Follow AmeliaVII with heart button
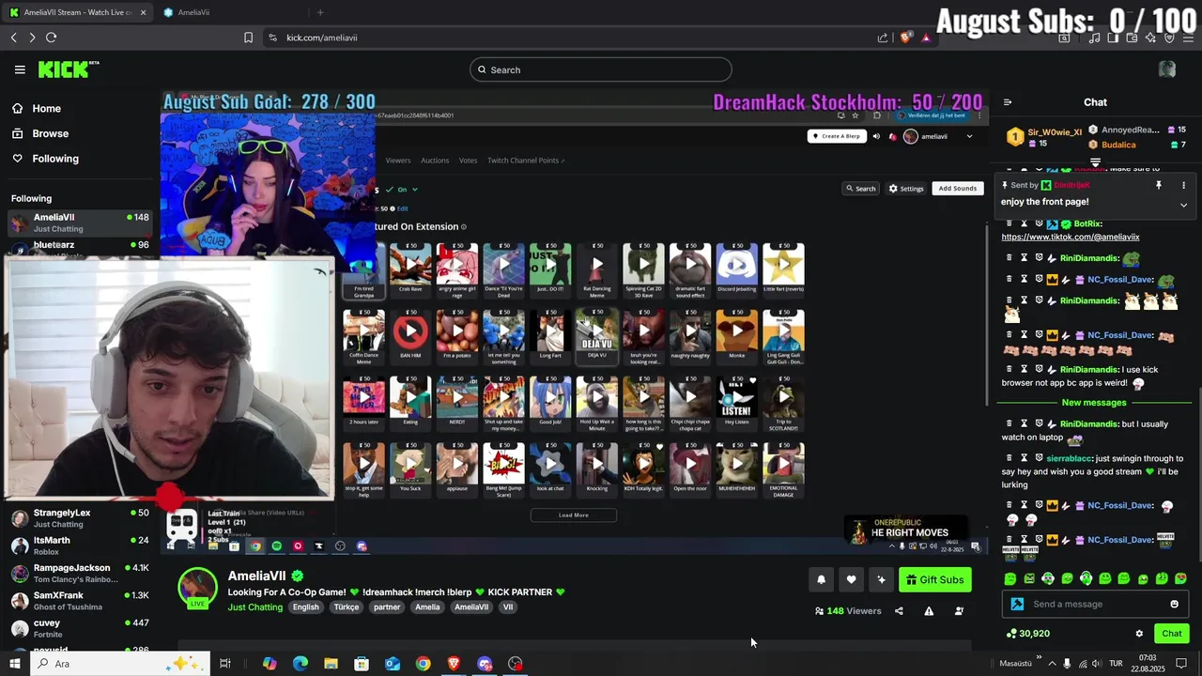This screenshot has height=676, width=1202. click(851, 579)
